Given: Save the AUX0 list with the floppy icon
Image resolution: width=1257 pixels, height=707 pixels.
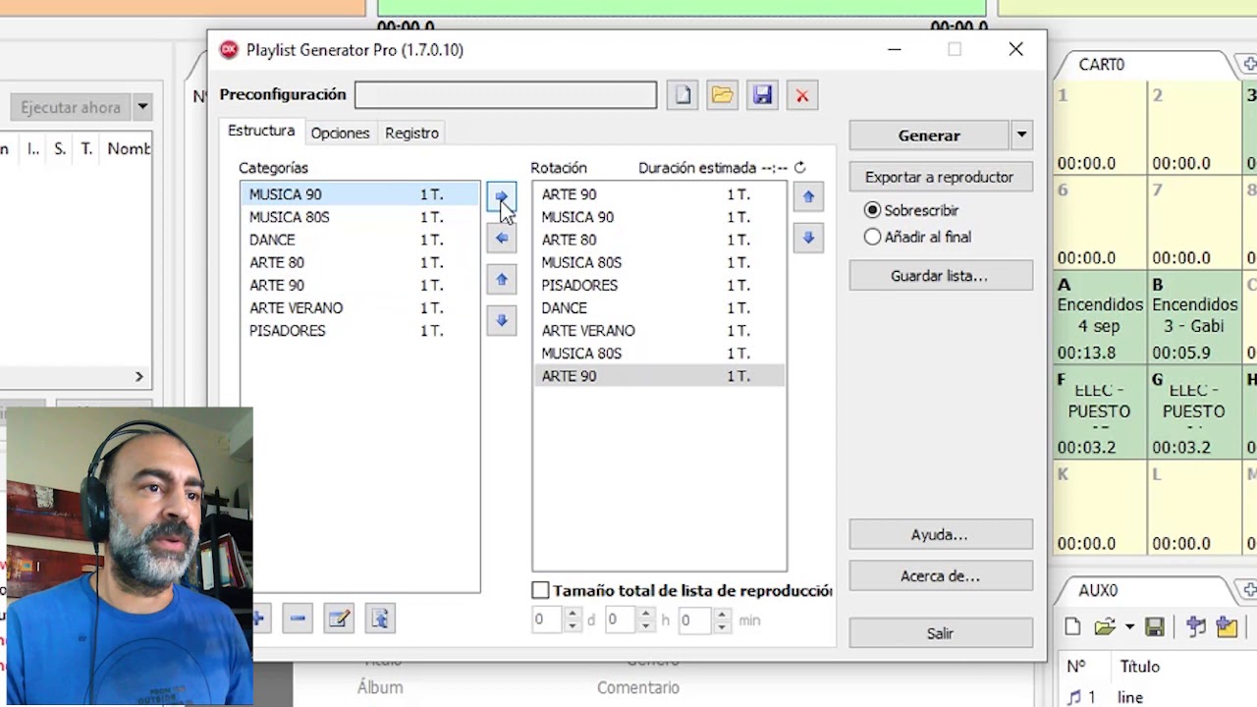Looking at the screenshot, I should (x=1155, y=626).
